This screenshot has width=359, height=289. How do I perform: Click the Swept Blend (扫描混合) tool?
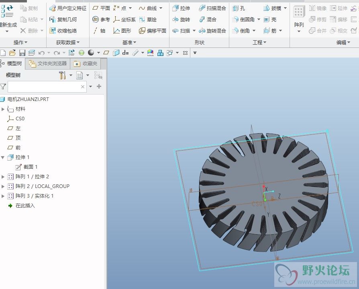(x=212, y=8)
